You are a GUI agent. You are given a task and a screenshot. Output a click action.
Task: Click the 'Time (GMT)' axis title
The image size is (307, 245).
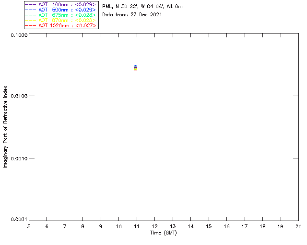(164, 233)
